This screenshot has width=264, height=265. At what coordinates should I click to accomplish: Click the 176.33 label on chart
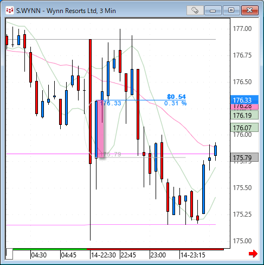[x=111, y=103]
